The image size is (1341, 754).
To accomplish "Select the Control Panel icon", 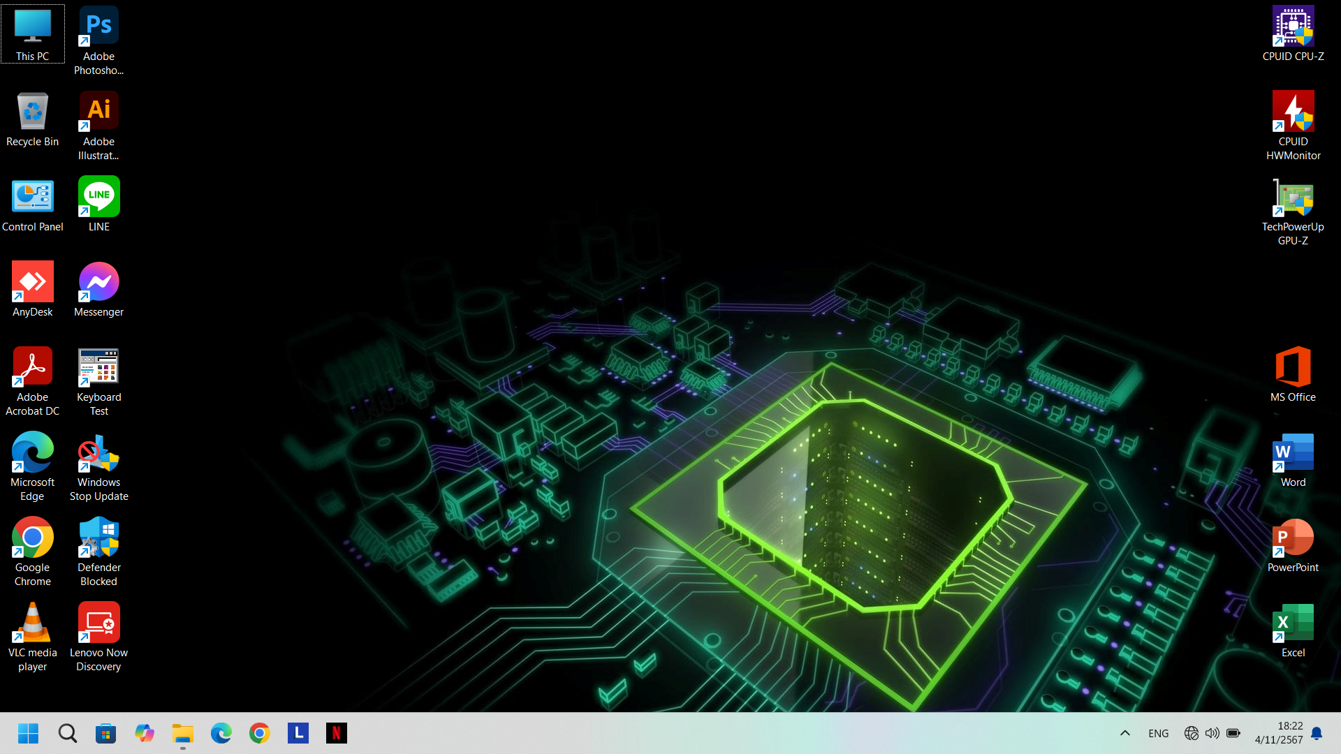I will click(33, 205).
